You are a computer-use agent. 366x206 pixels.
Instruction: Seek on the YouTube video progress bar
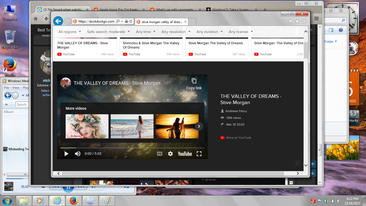(132, 148)
